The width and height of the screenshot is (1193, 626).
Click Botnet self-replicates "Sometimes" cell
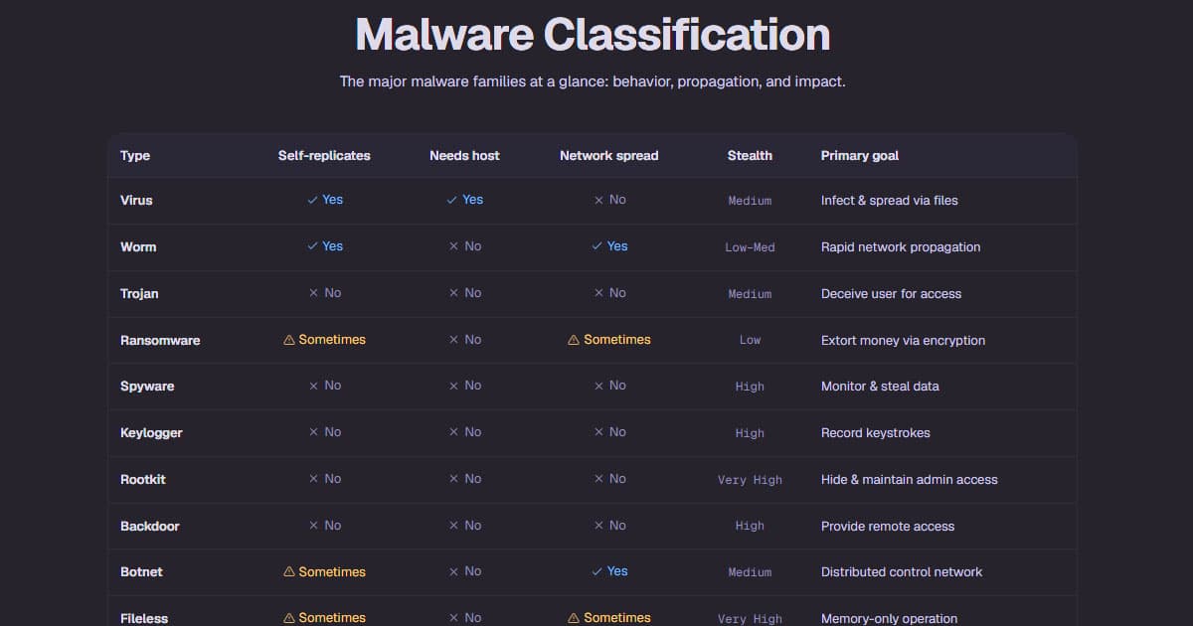[x=324, y=571]
